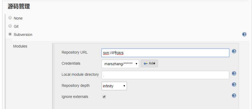Open help for the Subversion option
Image resolution: width=252 pixels, height=109 pixels.
[x=244, y=35]
